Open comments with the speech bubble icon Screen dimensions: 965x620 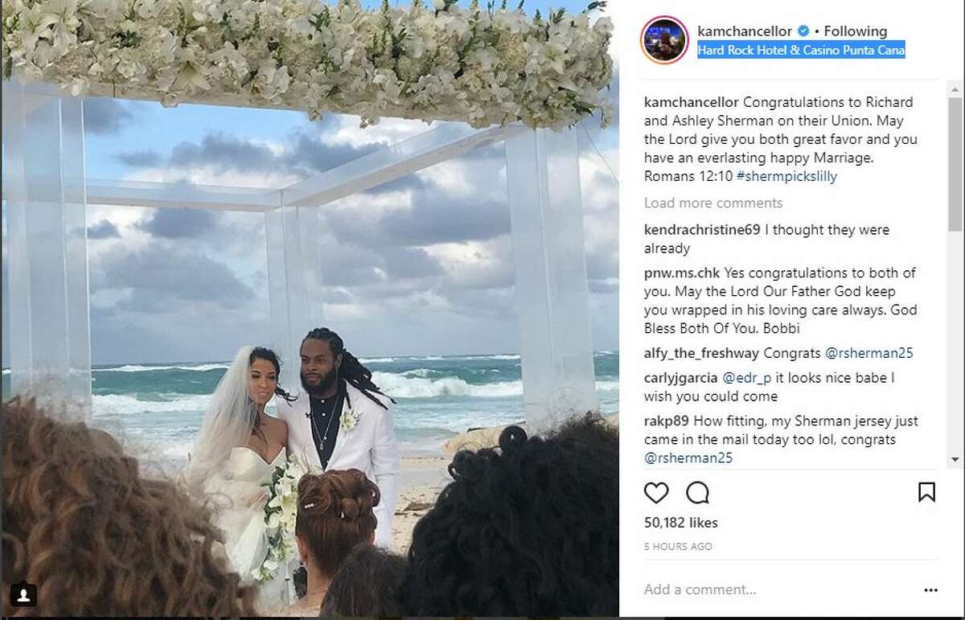pos(697,492)
